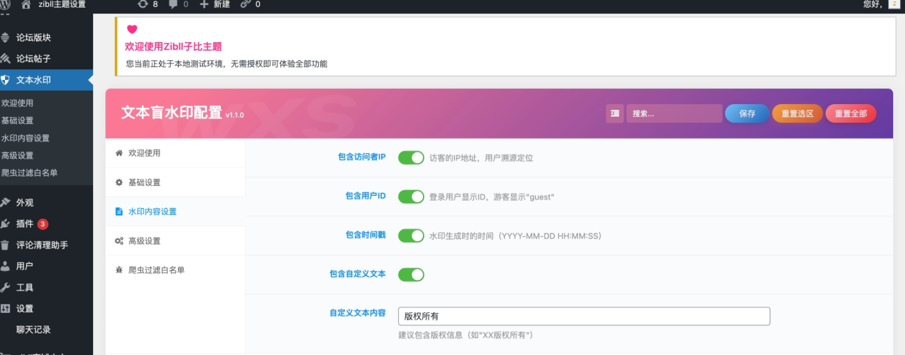Toggle the 包含时间戳 switch

point(411,236)
